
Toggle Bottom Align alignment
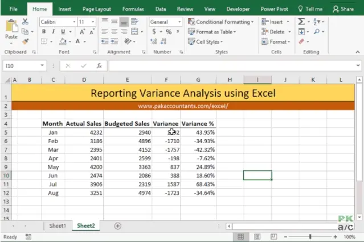click(124, 22)
